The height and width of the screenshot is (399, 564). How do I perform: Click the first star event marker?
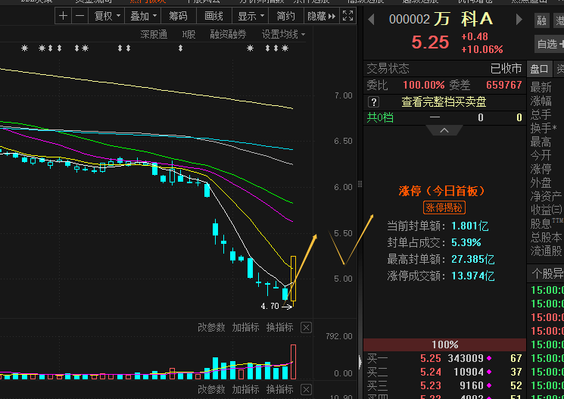coord(24,48)
